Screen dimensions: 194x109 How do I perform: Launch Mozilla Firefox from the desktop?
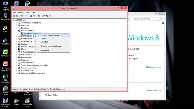[5, 91]
